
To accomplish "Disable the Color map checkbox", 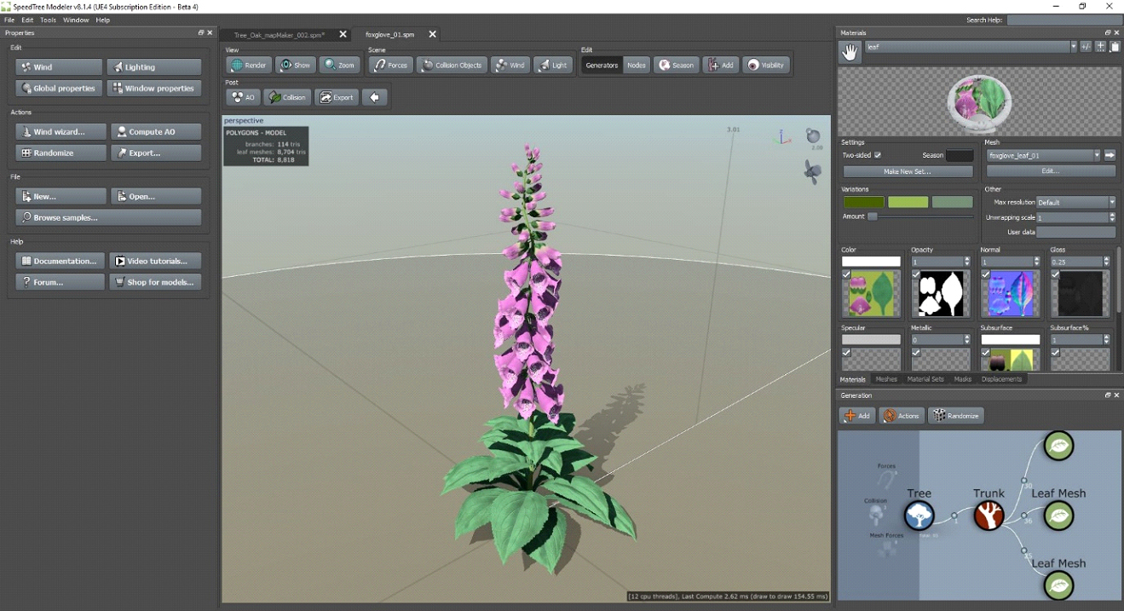I will [x=846, y=275].
